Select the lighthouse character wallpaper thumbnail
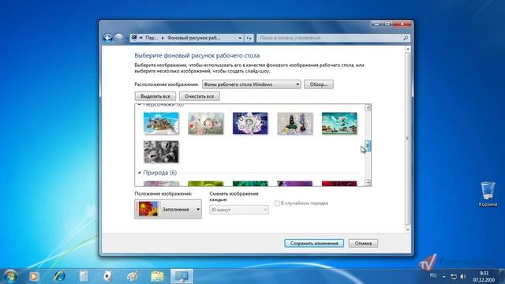The image size is (505, 284). click(x=295, y=123)
